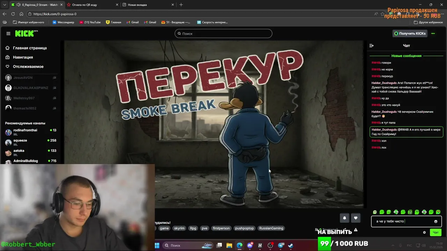This screenshot has width=447, height=251.
Task: Click the skyrim tag
Action: pyautogui.click(x=179, y=228)
